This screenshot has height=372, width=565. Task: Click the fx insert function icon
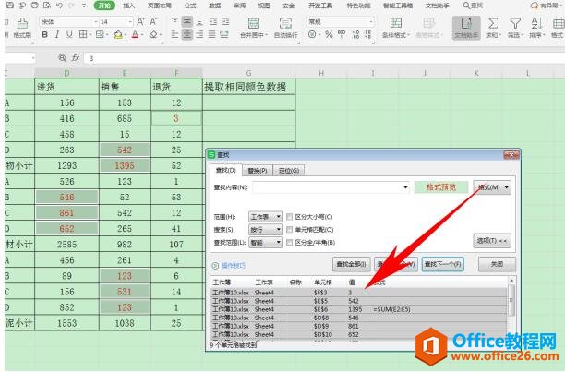(x=76, y=57)
